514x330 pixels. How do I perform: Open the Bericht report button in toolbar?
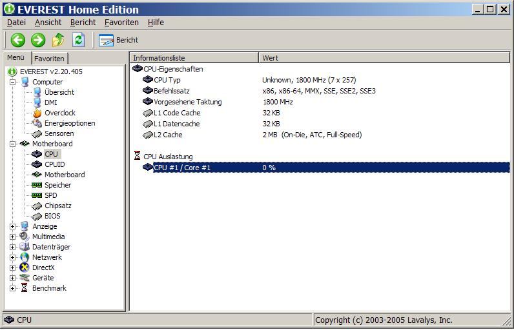(118, 40)
